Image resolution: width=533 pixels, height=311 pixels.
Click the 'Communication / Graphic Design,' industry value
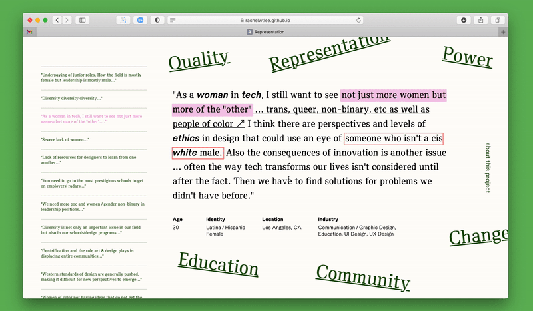point(357,228)
